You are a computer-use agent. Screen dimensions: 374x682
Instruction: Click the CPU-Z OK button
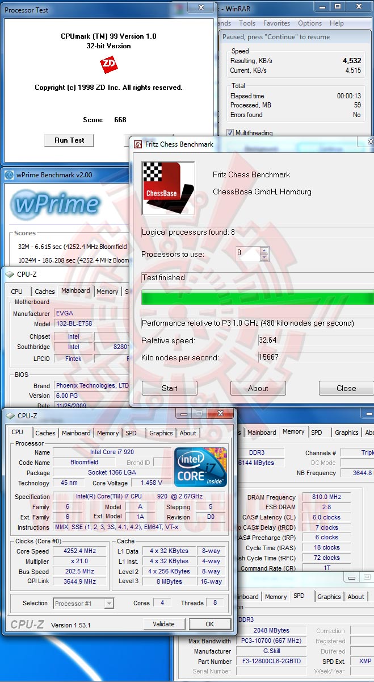coord(210,624)
